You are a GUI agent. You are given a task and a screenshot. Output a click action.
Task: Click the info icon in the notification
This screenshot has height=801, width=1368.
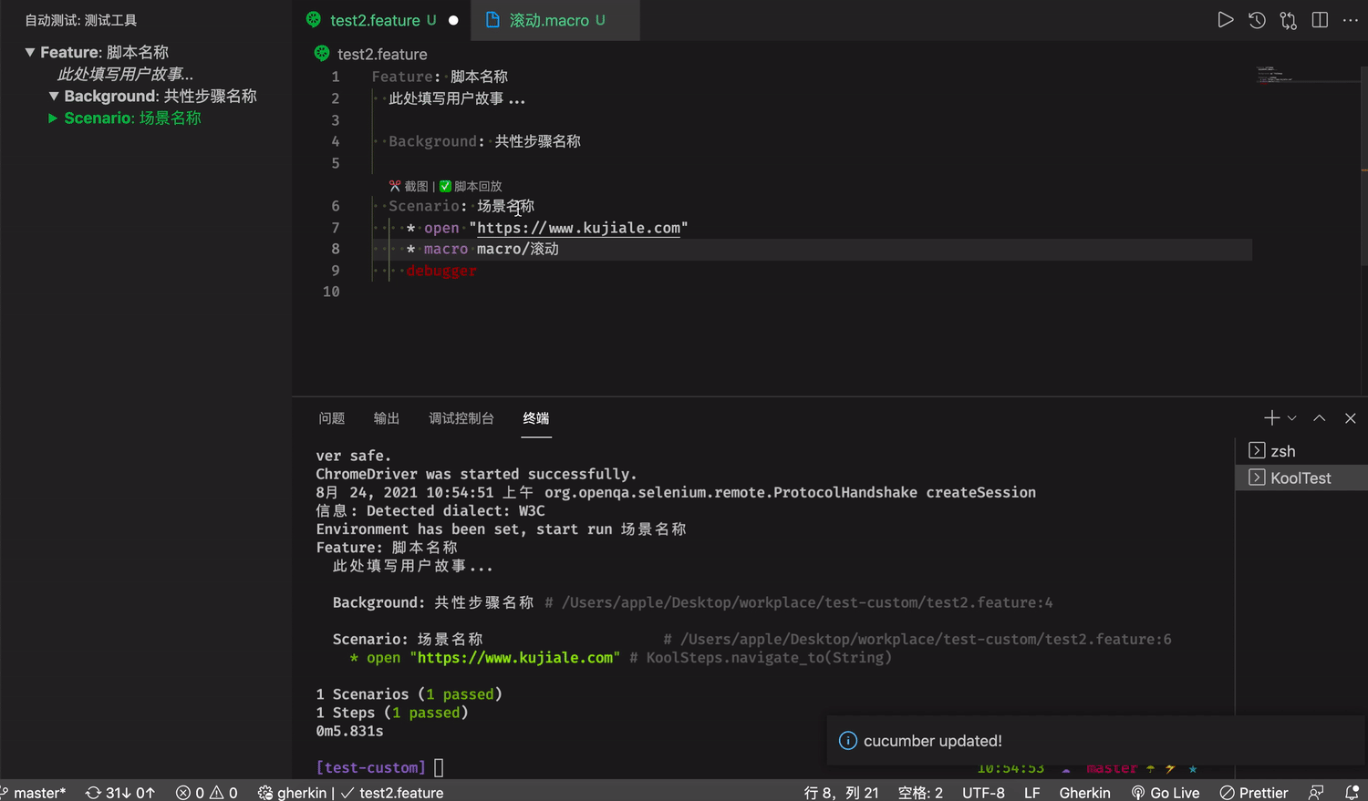(847, 741)
